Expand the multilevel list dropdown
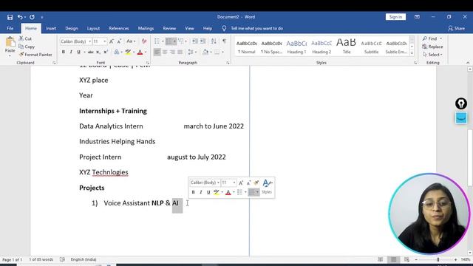 [x=186, y=41]
